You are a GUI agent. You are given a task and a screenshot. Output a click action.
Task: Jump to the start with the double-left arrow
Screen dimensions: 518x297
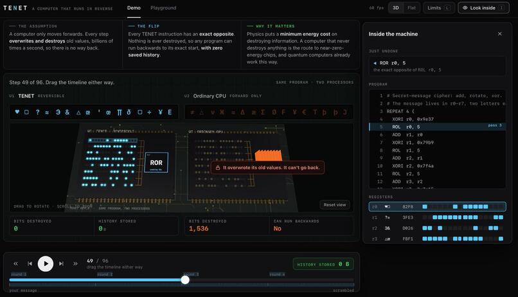pos(15,264)
